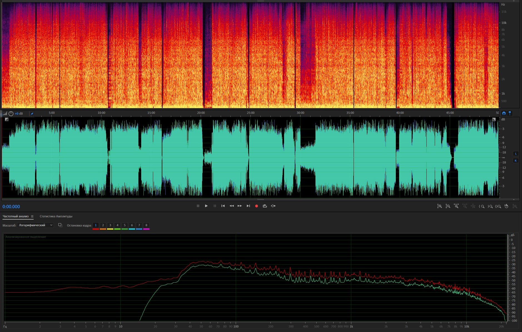Click the skip selection icon
The width and height of the screenshot is (522, 332).
pos(273,206)
